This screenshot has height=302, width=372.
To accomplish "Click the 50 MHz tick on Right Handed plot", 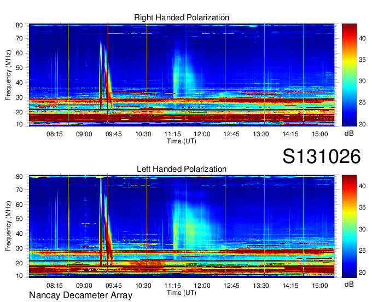I will point(19,68).
